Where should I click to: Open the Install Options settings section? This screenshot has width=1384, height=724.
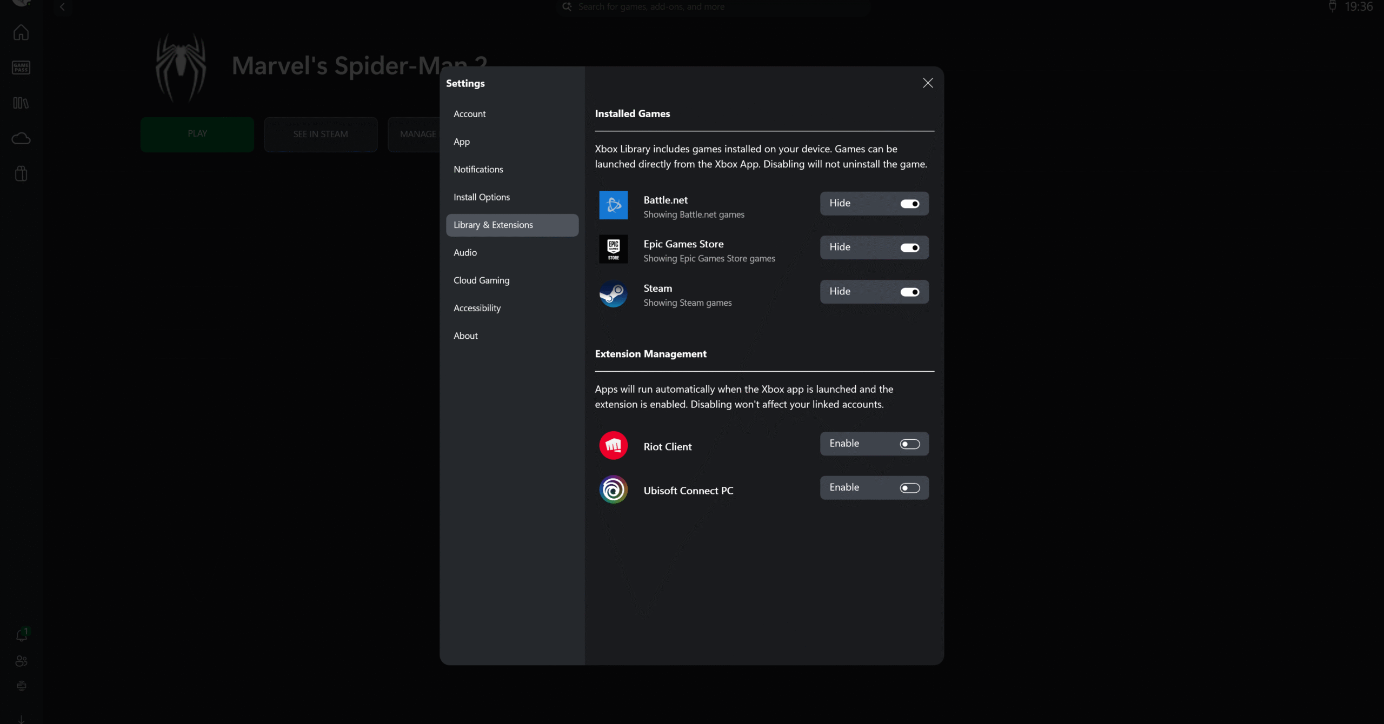(512, 197)
